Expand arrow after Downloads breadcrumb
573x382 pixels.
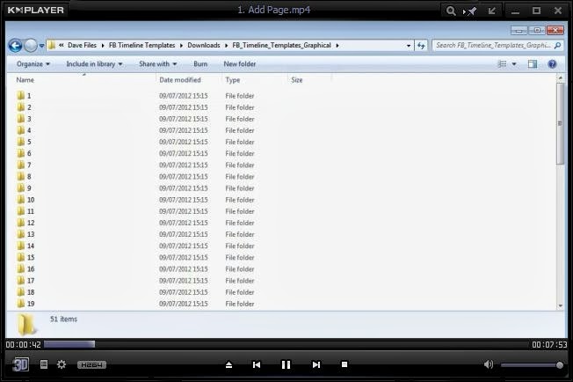pyautogui.click(x=226, y=46)
